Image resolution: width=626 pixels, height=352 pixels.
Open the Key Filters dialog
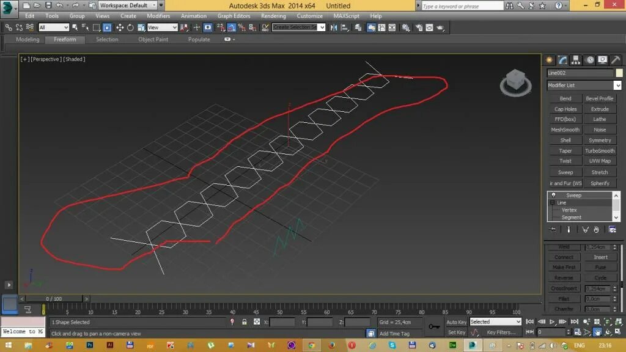click(x=501, y=332)
